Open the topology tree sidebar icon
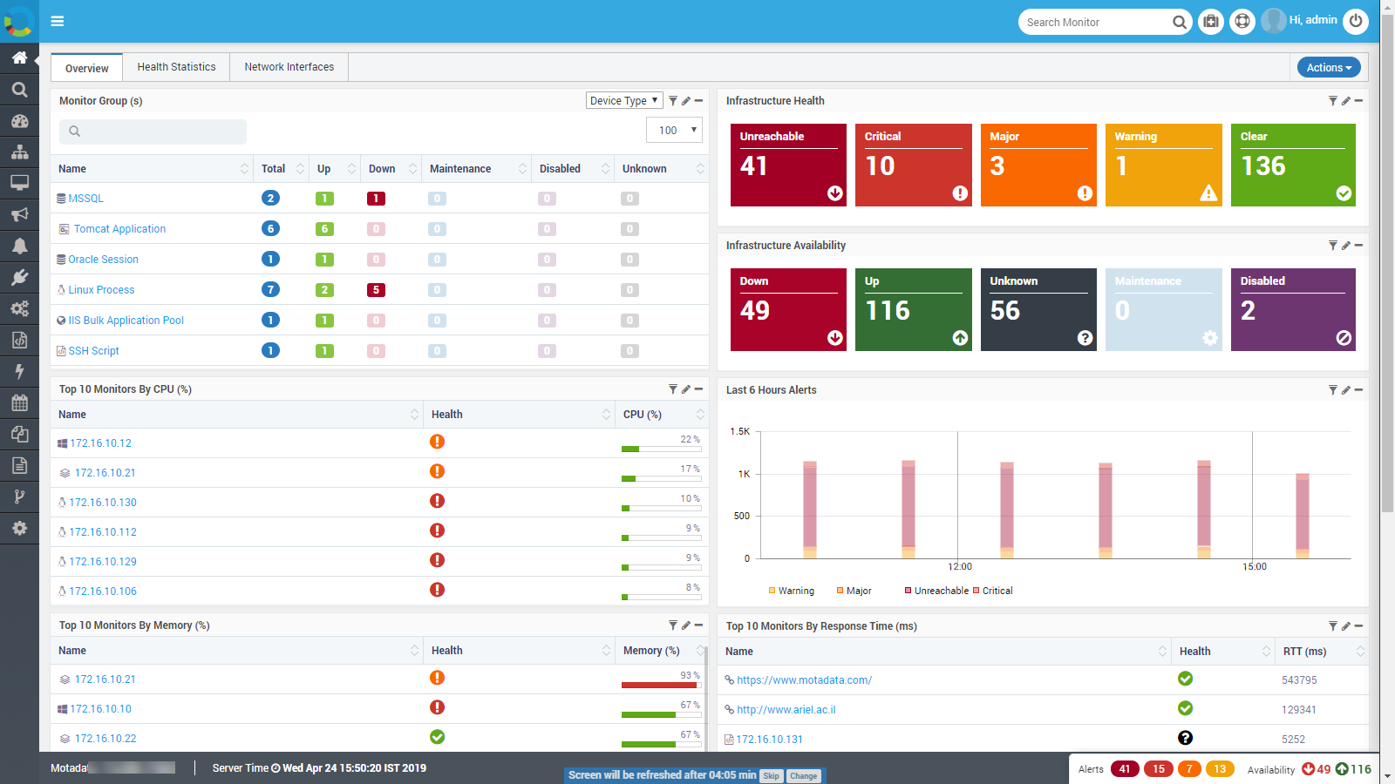 click(19, 152)
